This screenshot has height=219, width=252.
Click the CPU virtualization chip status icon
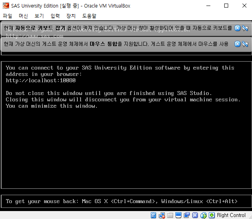pyautogui.click(x=195, y=215)
